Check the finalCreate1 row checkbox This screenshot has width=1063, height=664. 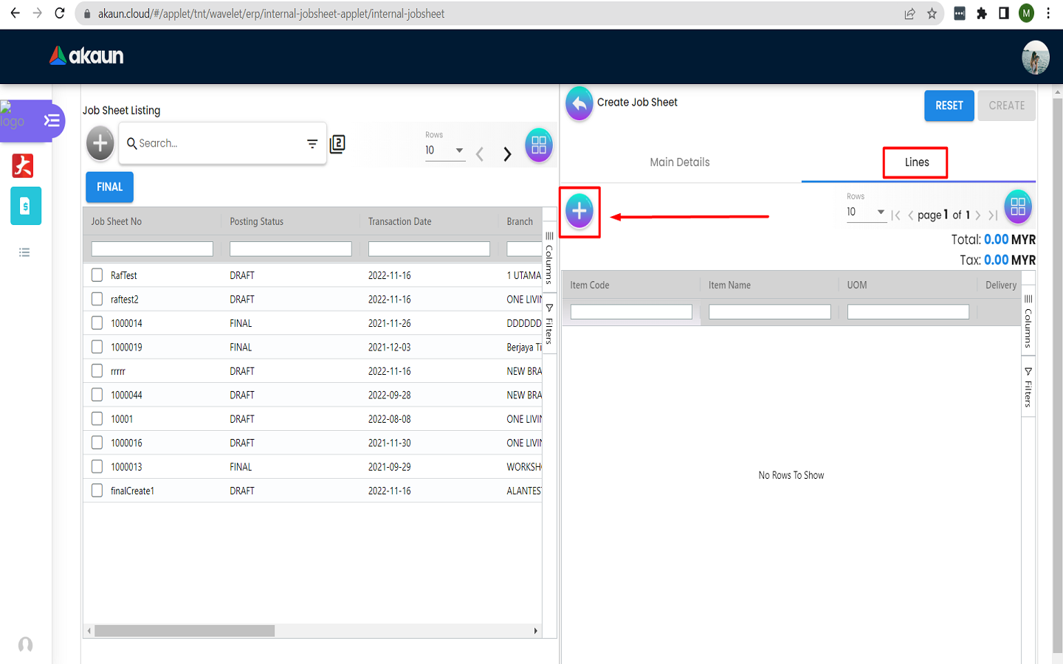coord(97,491)
